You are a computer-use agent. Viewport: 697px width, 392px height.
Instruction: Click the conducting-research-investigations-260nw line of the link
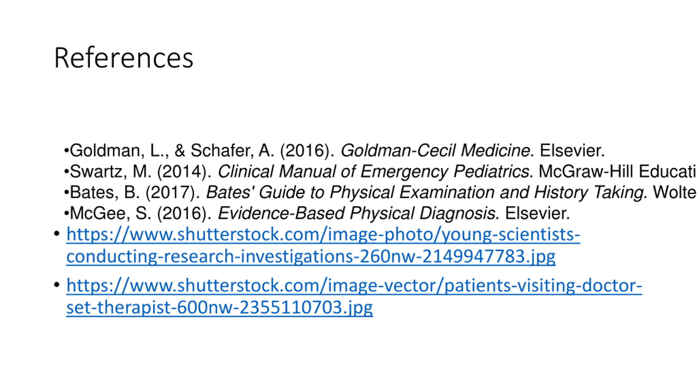pyautogui.click(x=311, y=256)
